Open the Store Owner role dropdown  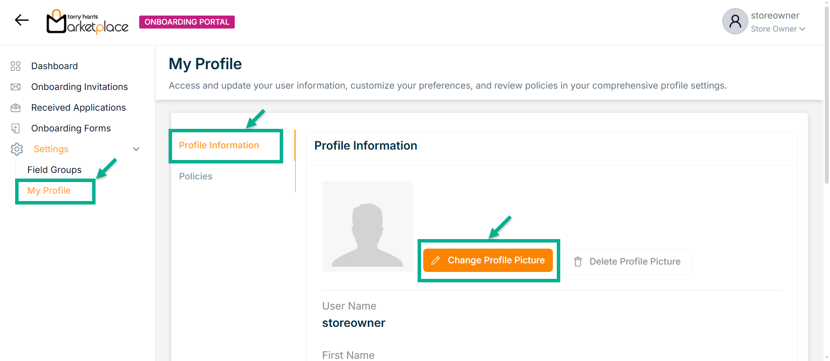click(778, 29)
